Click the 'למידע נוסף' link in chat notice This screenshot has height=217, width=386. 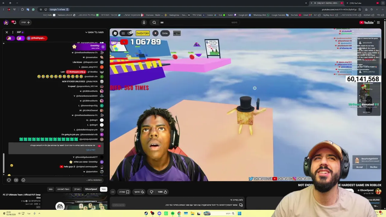coord(90,150)
